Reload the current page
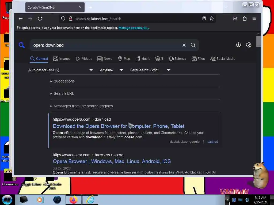Image resolution: width=274 pixels, height=205 pixels. 40,19
